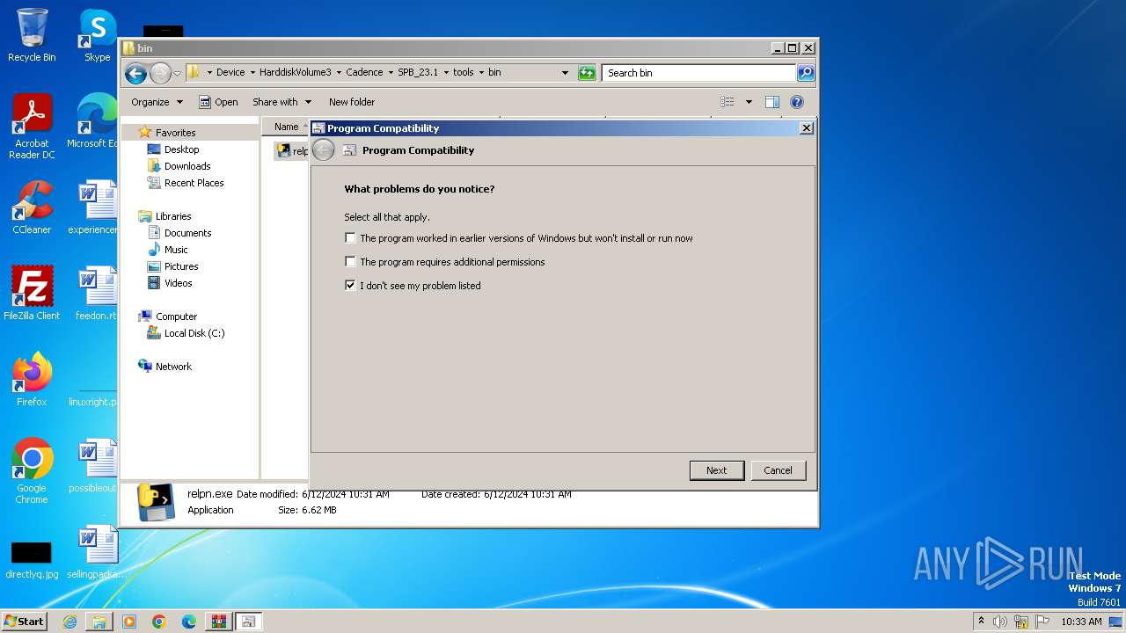Check 'worked in earlier versions of Windows' option

click(350, 238)
